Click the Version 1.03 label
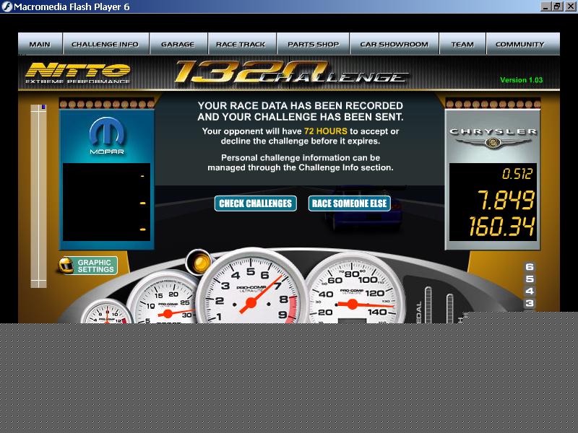Screen dimensions: 578x433 coord(521,80)
